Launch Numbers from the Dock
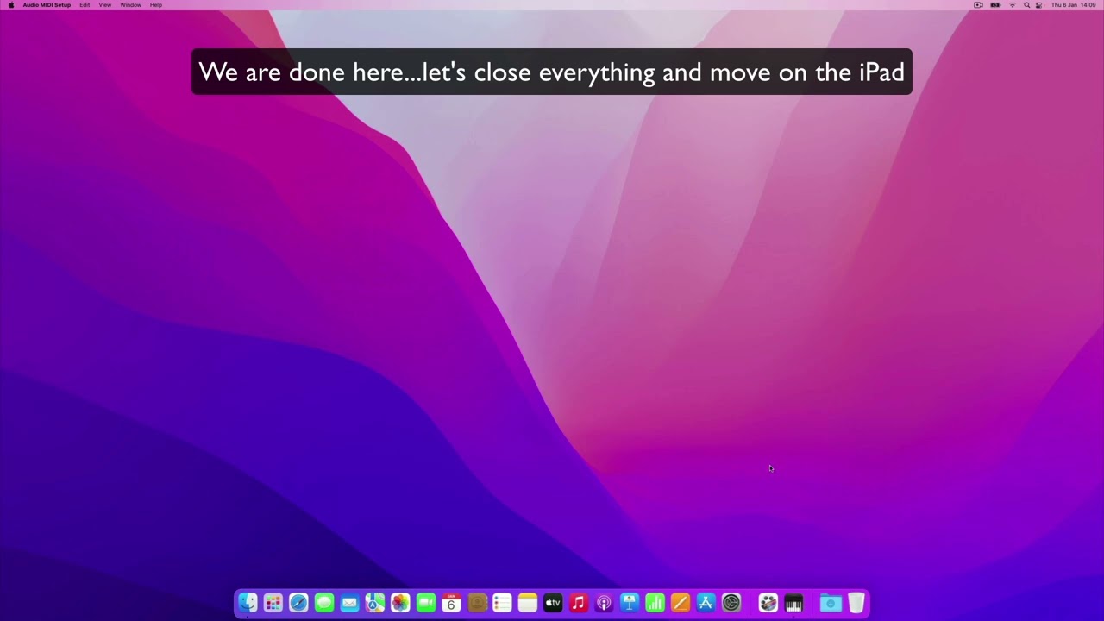The width and height of the screenshot is (1104, 621). (x=655, y=603)
